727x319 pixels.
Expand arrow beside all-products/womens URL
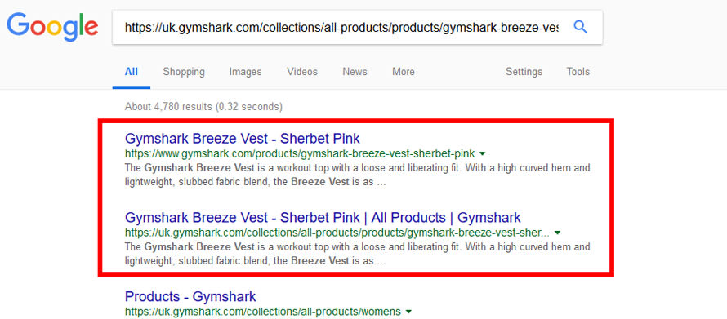pyautogui.click(x=408, y=312)
